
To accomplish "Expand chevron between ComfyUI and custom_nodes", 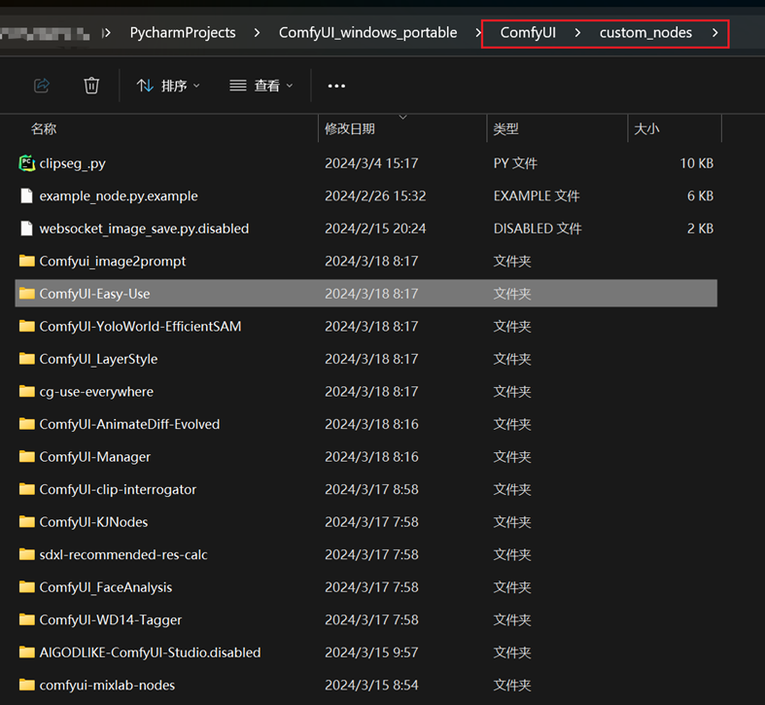I will pyautogui.click(x=577, y=33).
